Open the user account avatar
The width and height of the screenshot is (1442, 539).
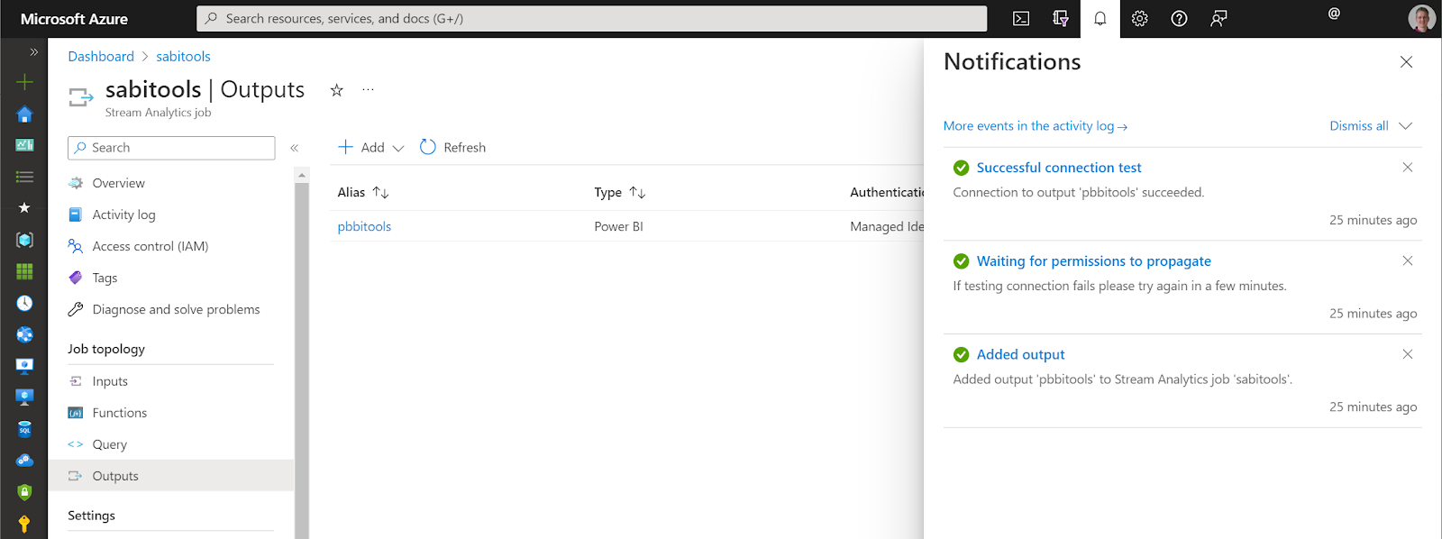click(1421, 18)
